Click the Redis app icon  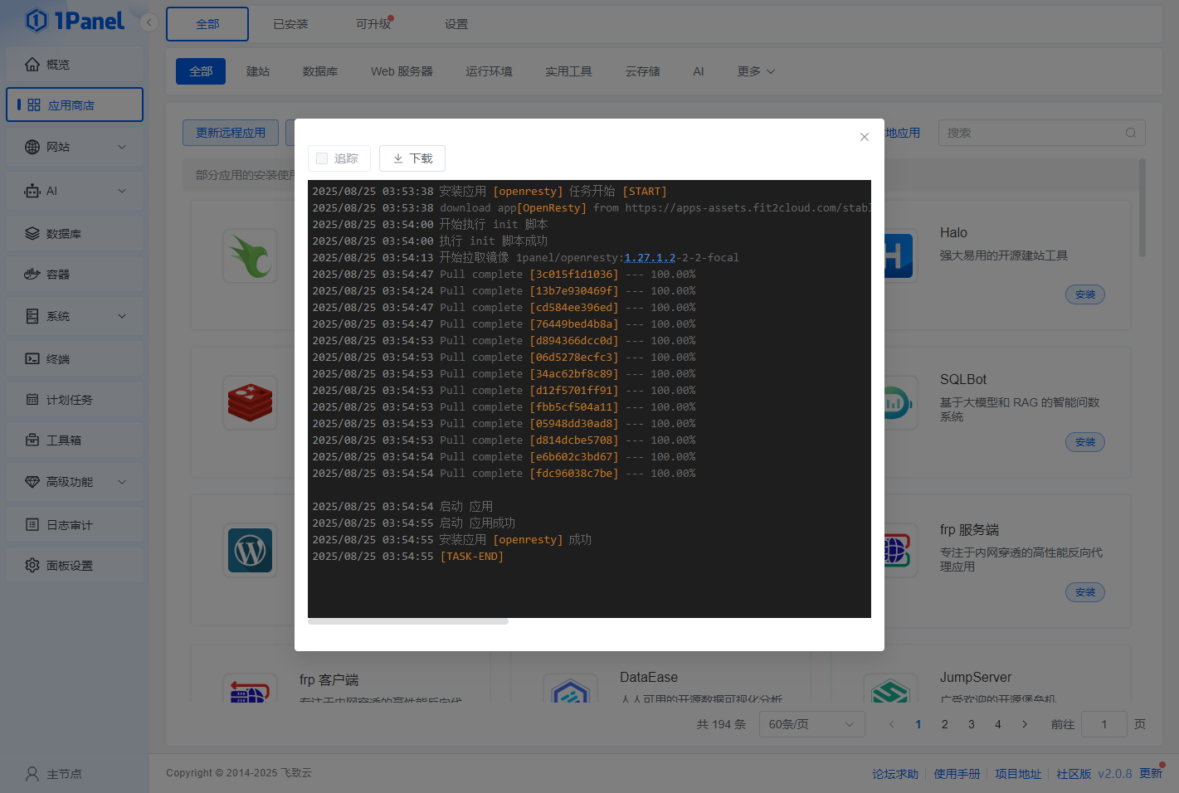coord(251,403)
